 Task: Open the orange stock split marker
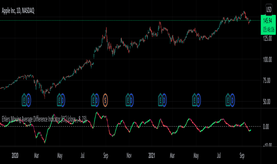105,100
